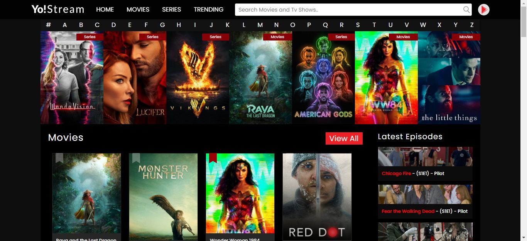Open the WandaVision banner poster
The height and width of the screenshot is (241, 527).
(x=72, y=78)
